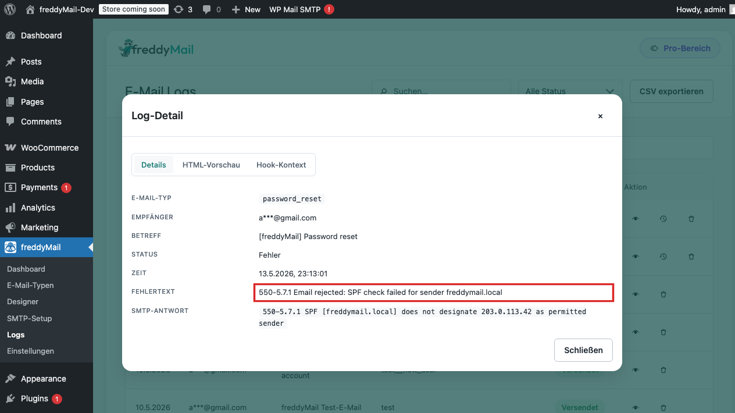The height and width of the screenshot is (413, 735).
Task: Click the magnifier icon in Suchen field
Action: 384,91
